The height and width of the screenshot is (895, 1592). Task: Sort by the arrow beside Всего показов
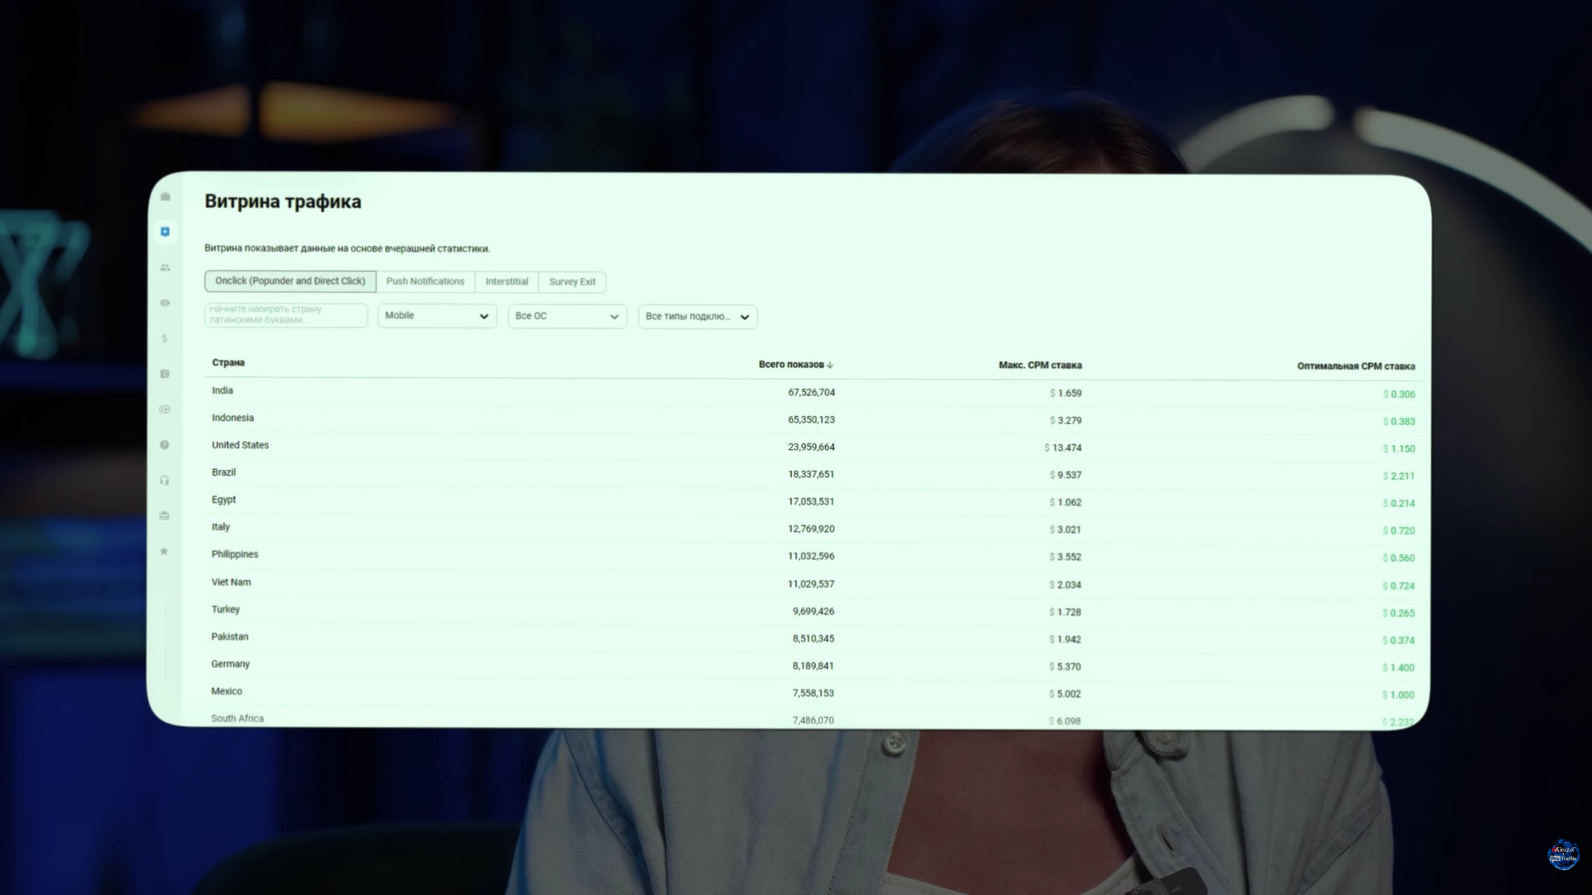point(830,365)
